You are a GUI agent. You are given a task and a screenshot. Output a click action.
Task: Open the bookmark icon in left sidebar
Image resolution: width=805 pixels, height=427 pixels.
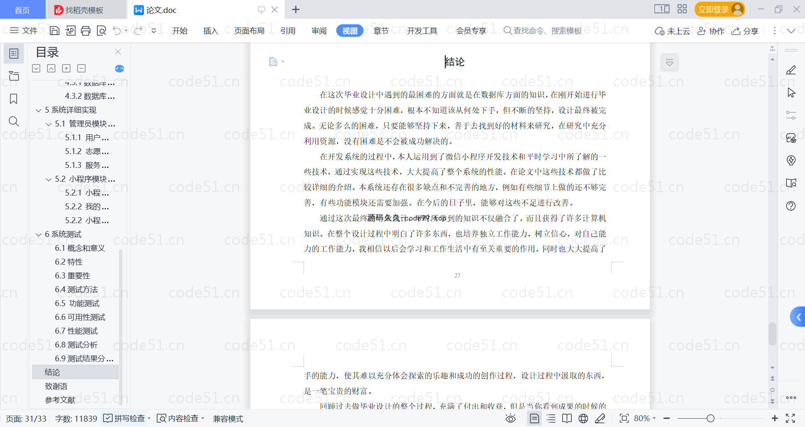[x=14, y=99]
